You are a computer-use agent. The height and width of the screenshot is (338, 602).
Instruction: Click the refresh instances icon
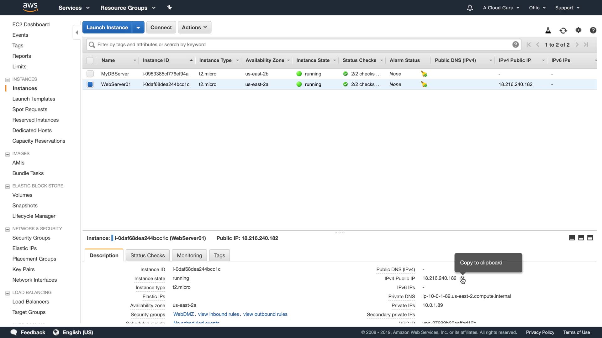[x=563, y=30]
